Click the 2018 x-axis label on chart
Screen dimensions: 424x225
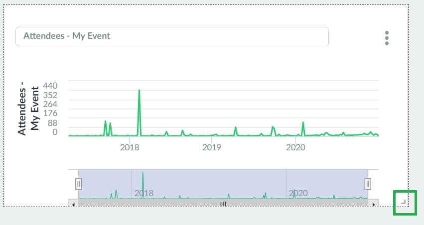click(x=130, y=147)
